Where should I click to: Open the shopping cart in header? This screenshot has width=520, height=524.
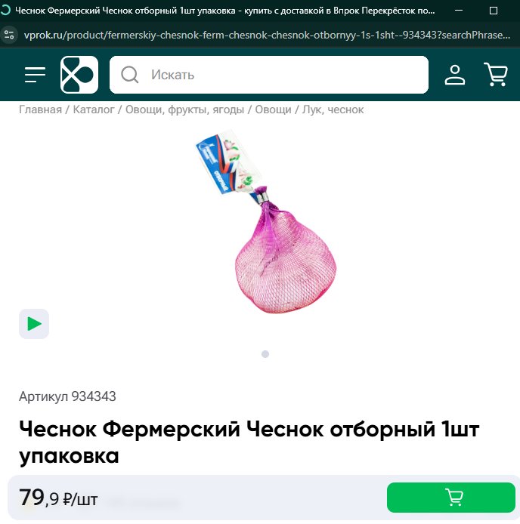496,75
